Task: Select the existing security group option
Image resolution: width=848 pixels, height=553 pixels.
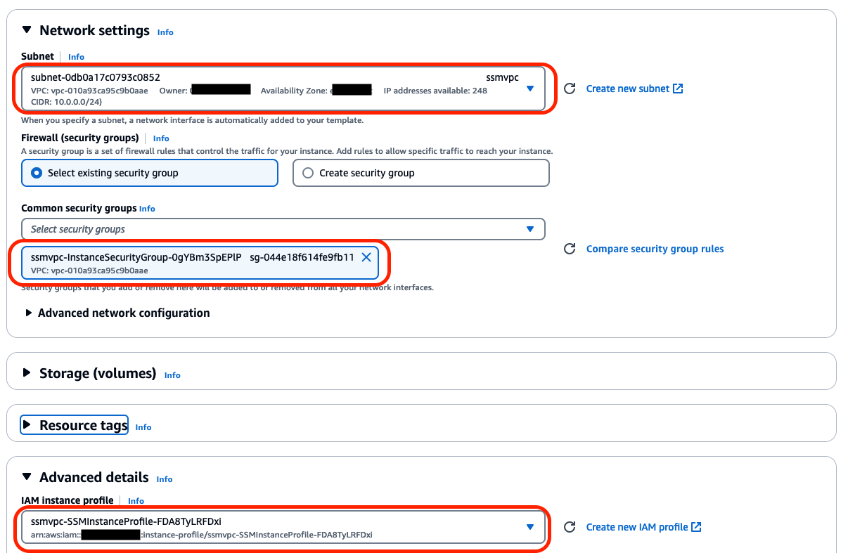Action: tap(36, 173)
